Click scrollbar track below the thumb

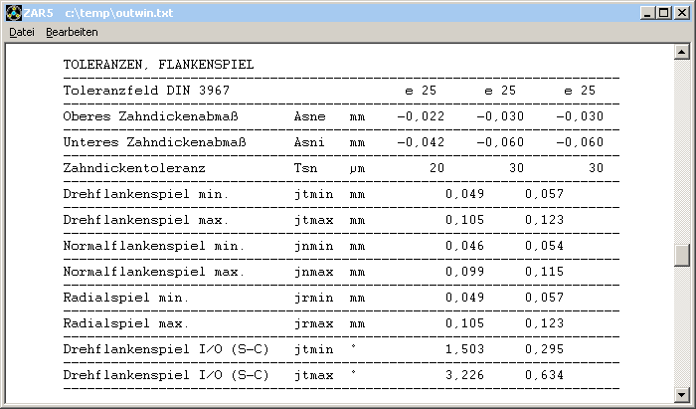tap(682, 328)
